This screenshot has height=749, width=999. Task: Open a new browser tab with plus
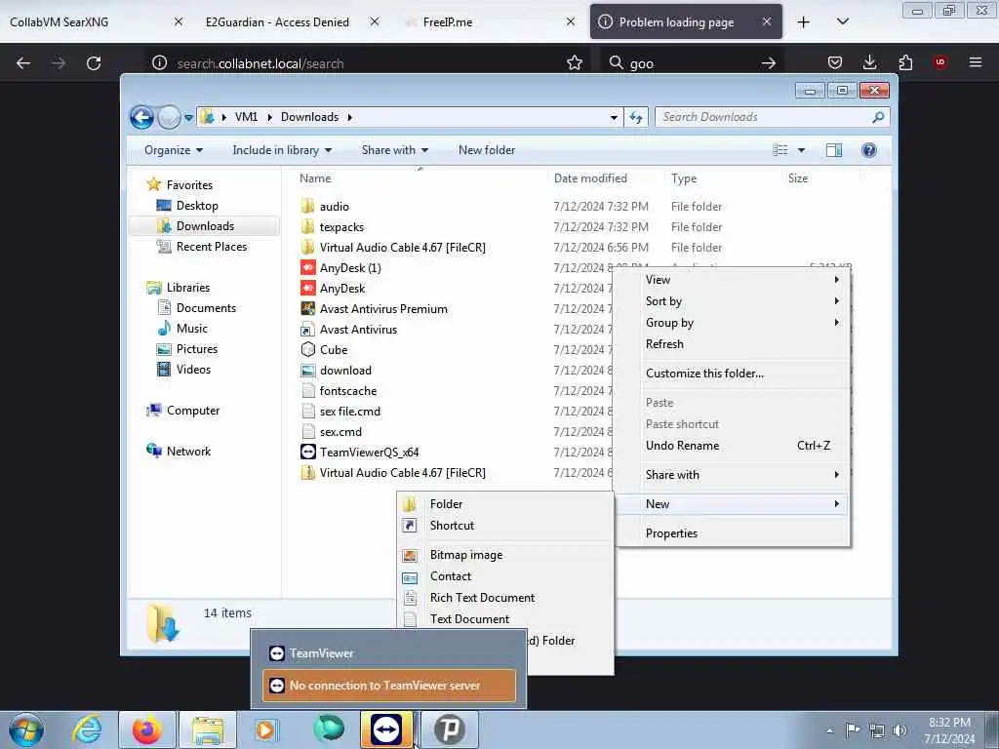click(804, 22)
